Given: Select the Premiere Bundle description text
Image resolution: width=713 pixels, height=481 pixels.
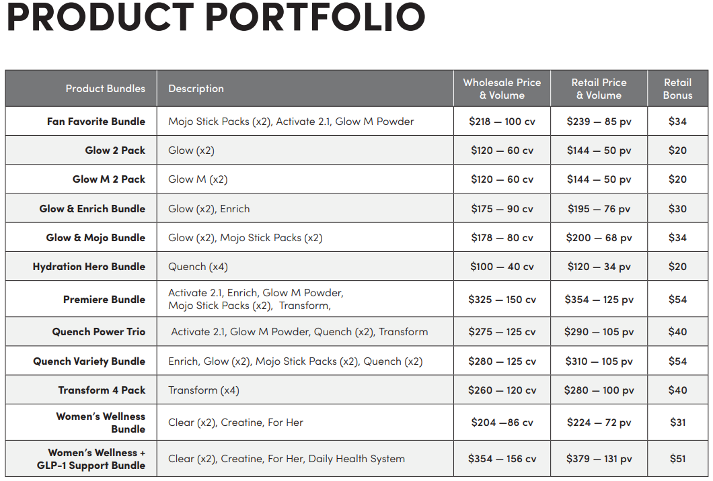Looking at the screenshot, I should (256, 299).
